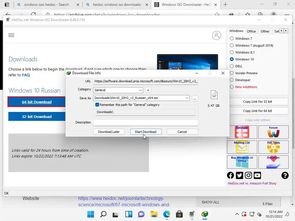Cancel the Download File Info dialog
Image resolution: width=295 pixels, height=221 pixels.
(182, 132)
